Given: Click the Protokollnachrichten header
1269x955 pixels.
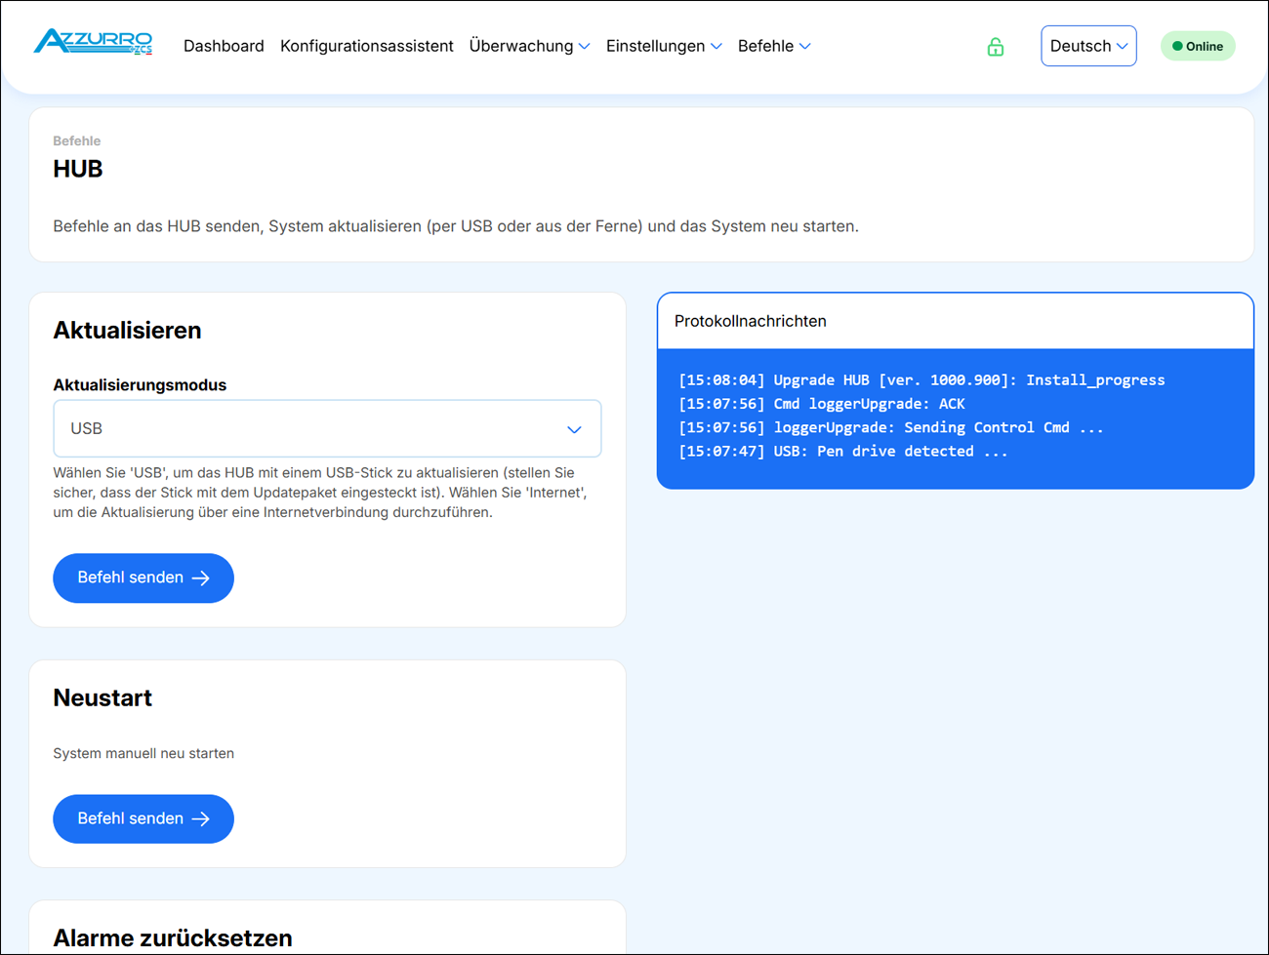Looking at the screenshot, I should pos(955,321).
